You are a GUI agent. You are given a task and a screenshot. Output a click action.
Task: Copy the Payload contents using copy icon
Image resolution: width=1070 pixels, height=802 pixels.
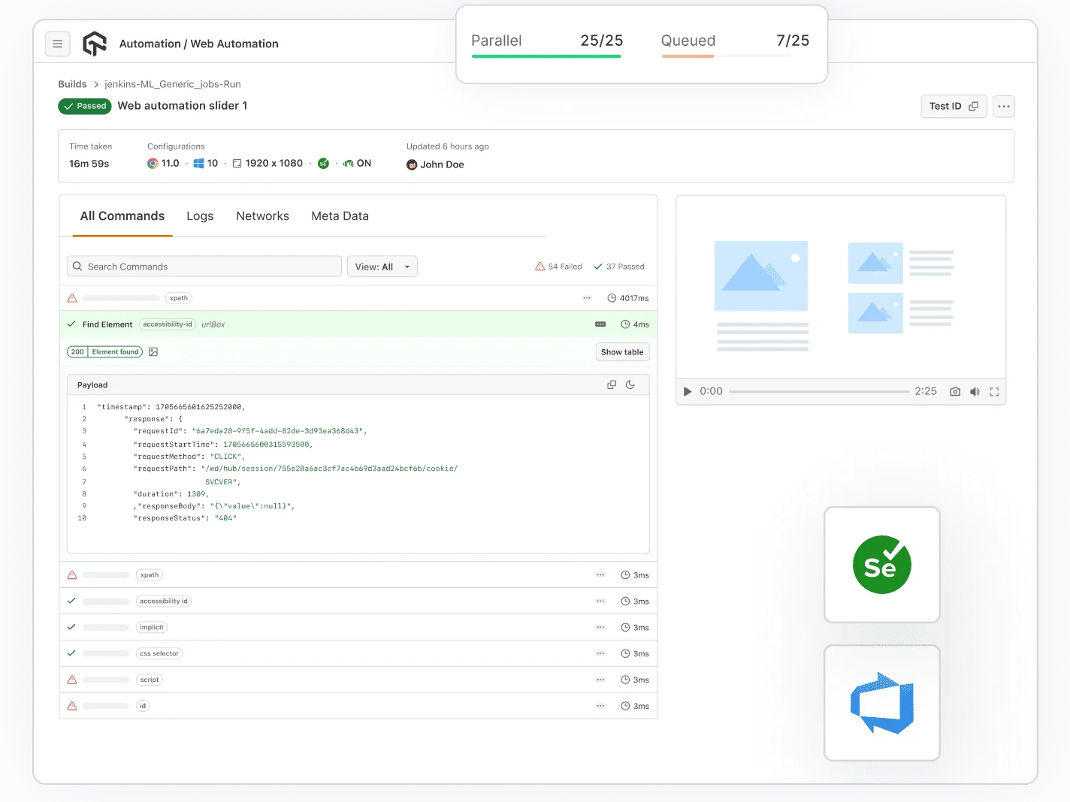point(611,384)
